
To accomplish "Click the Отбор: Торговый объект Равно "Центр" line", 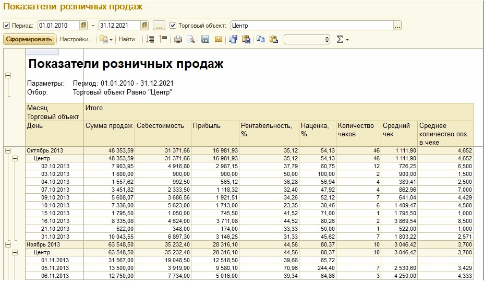I will pyautogui.click(x=100, y=92).
